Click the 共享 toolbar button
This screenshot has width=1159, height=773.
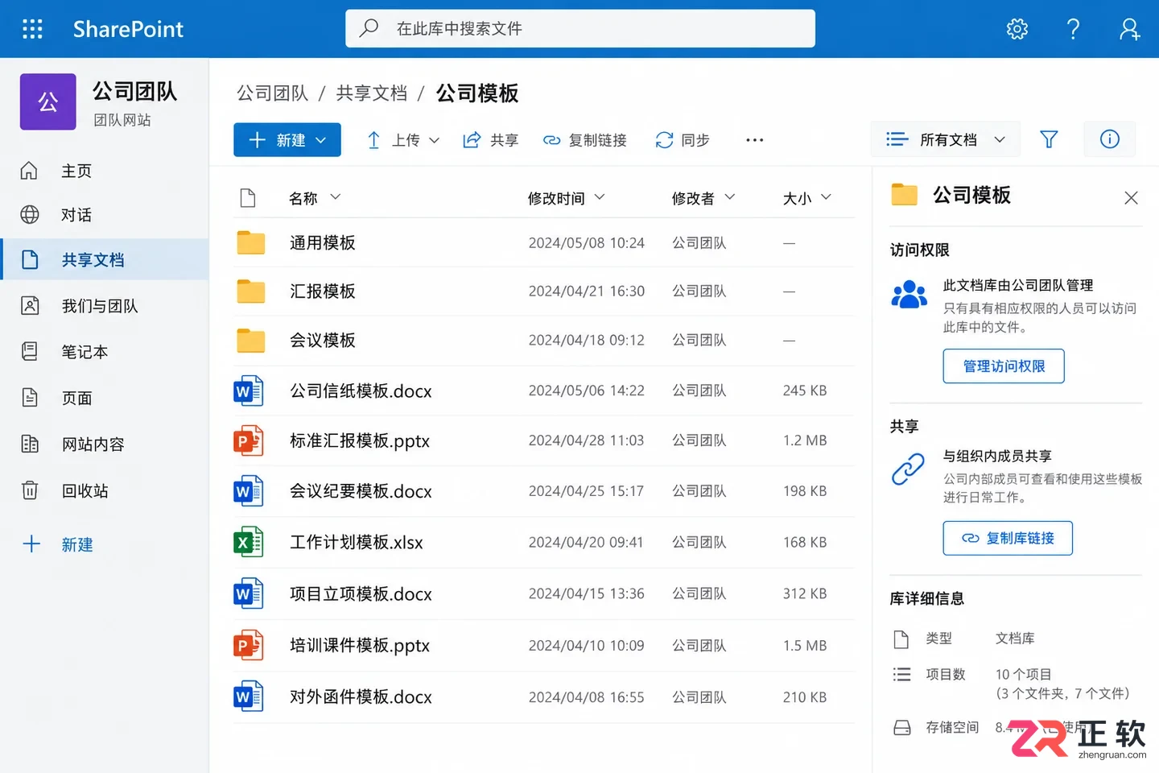pos(490,140)
